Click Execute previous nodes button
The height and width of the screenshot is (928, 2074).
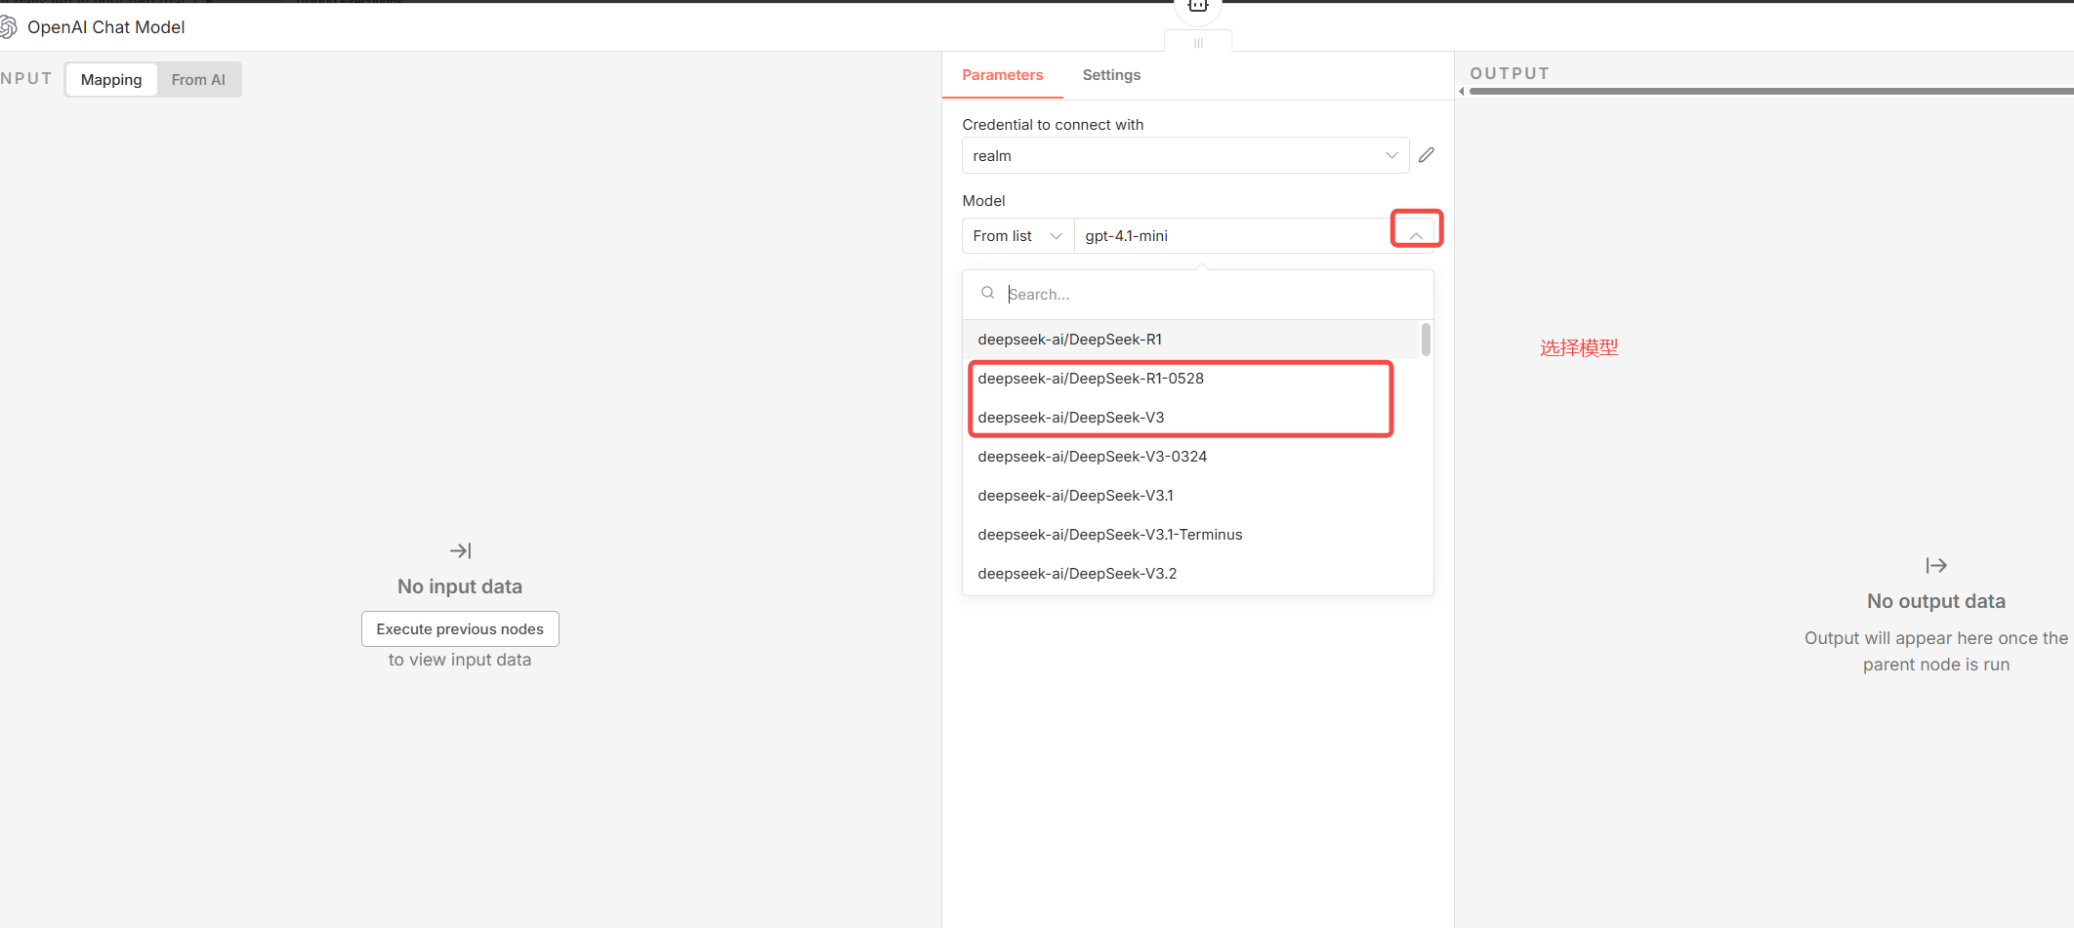[x=460, y=629]
